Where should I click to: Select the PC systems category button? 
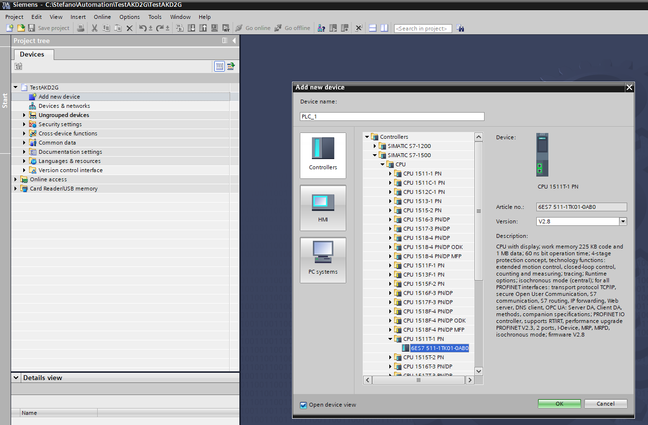point(323,260)
